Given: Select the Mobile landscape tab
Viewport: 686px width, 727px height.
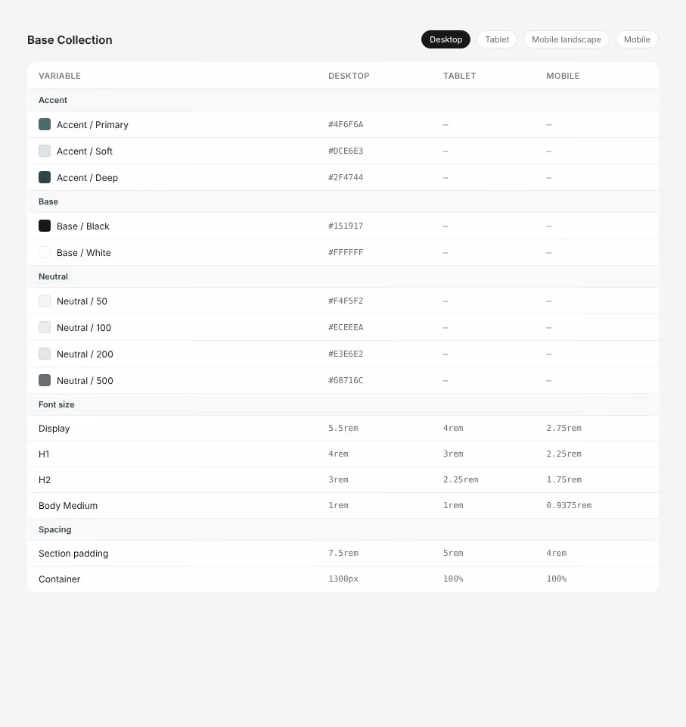Looking at the screenshot, I should [566, 39].
